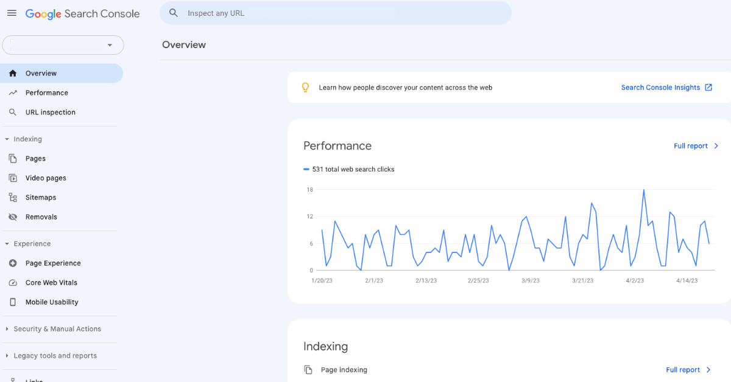
Task: Click the external-link icon beside Insights
Action: pos(708,88)
